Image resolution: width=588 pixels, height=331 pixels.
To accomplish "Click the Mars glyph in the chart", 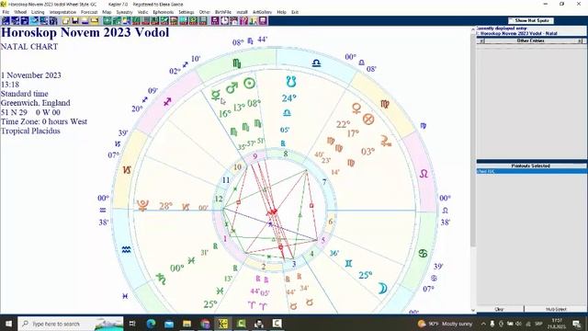I will (232, 88).
